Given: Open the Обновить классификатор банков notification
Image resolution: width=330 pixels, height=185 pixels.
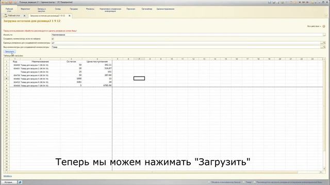Looking at the screenshot, I should point(224,182).
